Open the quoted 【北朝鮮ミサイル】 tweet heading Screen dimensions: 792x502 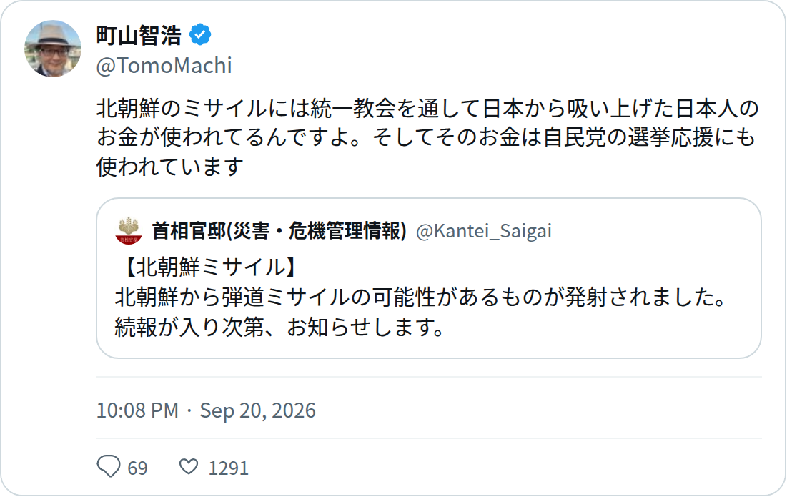point(210,267)
